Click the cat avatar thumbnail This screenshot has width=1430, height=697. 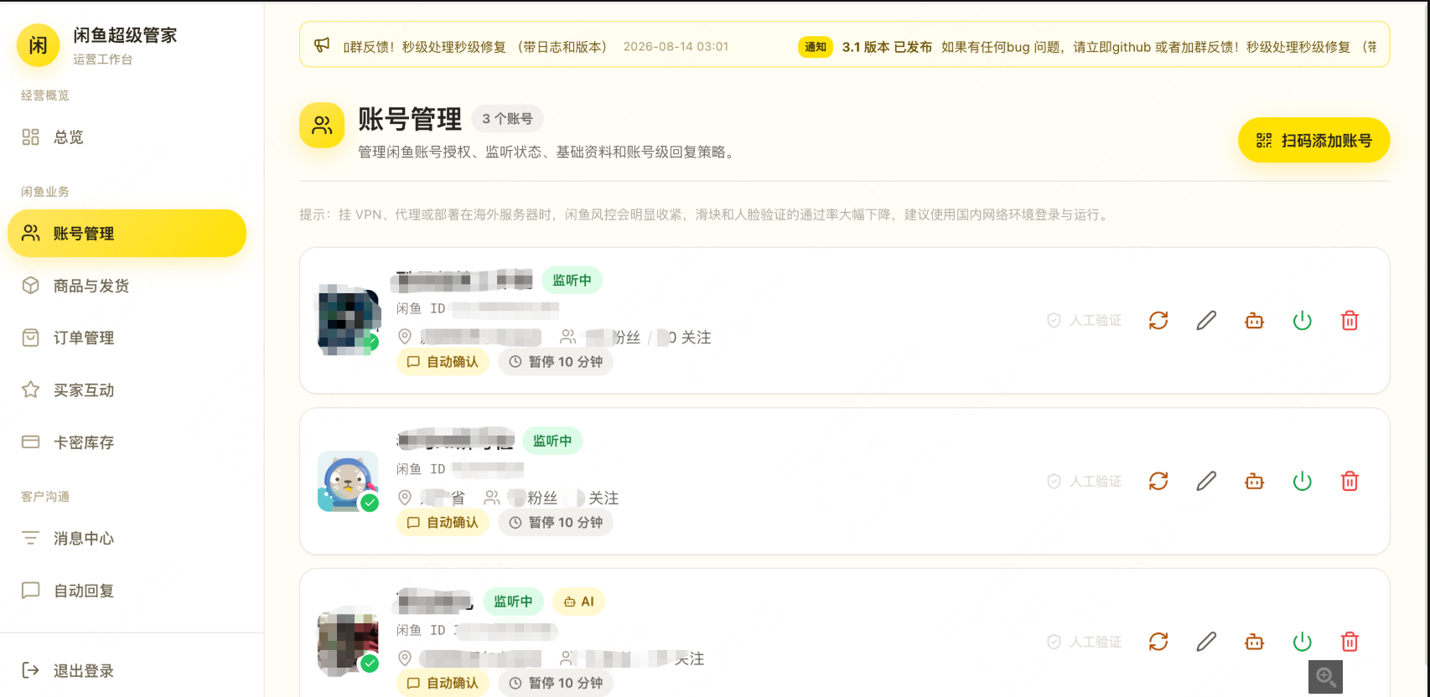point(348,482)
